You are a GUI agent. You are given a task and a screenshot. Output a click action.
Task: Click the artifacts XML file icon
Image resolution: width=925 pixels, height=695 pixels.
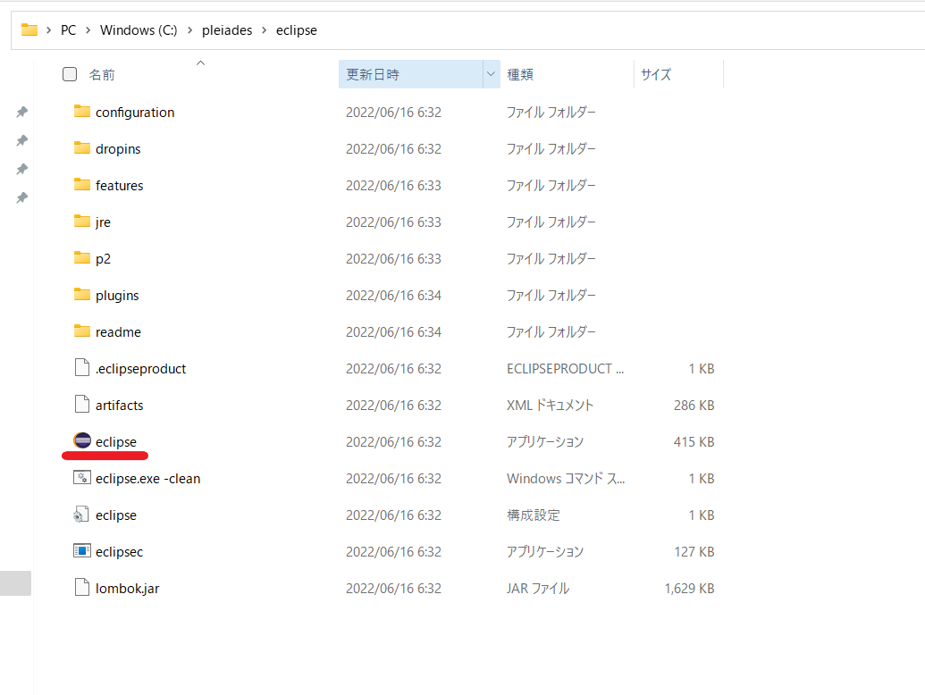(82, 404)
